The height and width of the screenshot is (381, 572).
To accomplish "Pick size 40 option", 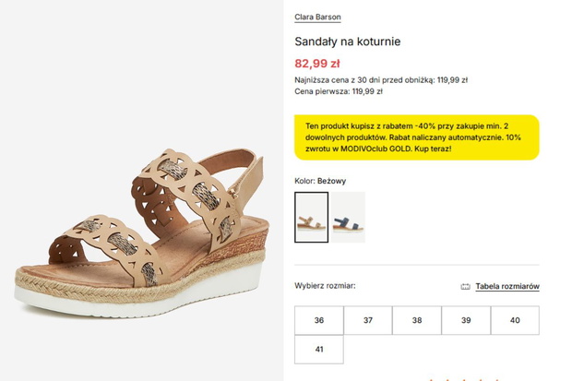I will coord(515,320).
